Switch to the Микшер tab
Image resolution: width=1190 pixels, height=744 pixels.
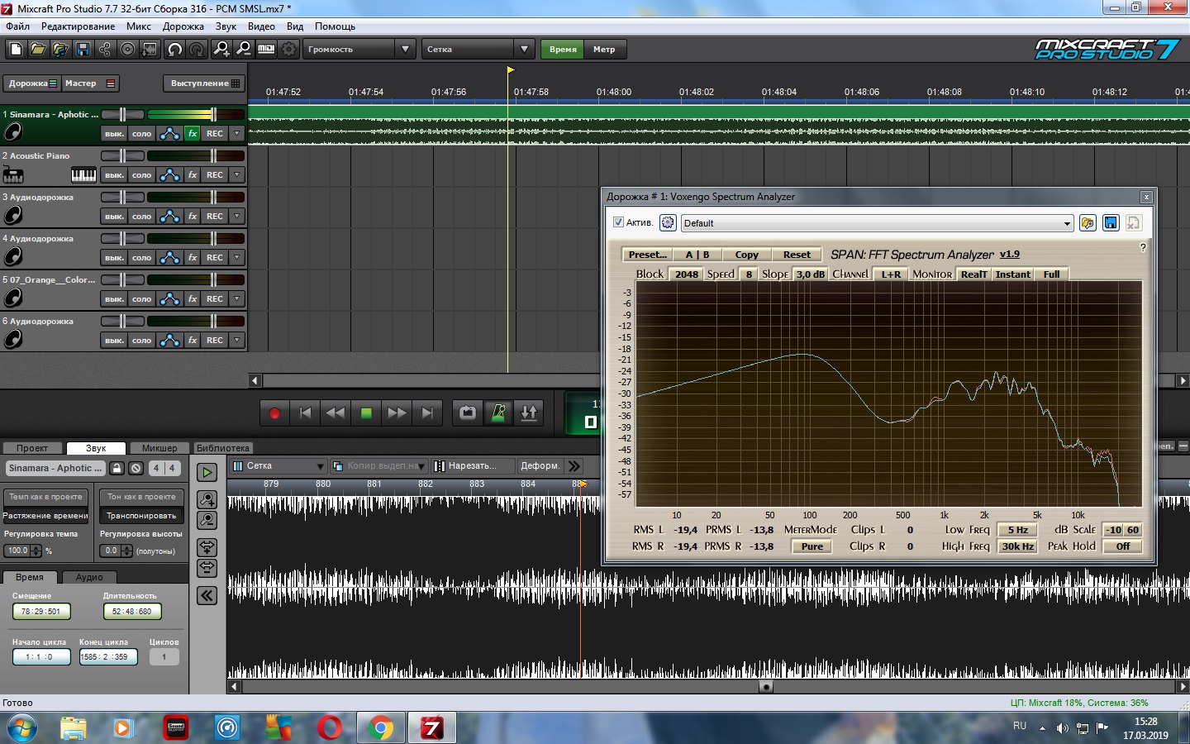159,448
